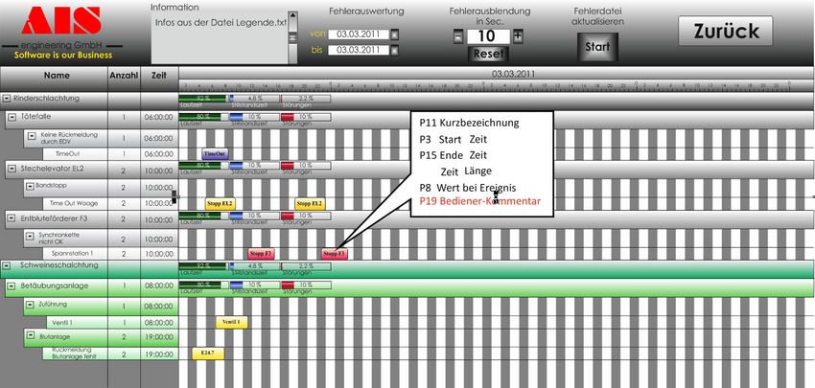The width and height of the screenshot is (815, 388).
Task: Click Rinderschlachtung Störungen 2.2% bar
Action: point(306,98)
